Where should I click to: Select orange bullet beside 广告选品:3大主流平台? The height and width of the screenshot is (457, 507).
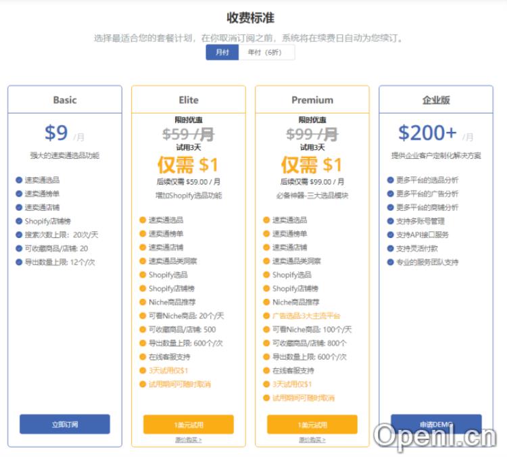pyautogui.click(x=266, y=316)
